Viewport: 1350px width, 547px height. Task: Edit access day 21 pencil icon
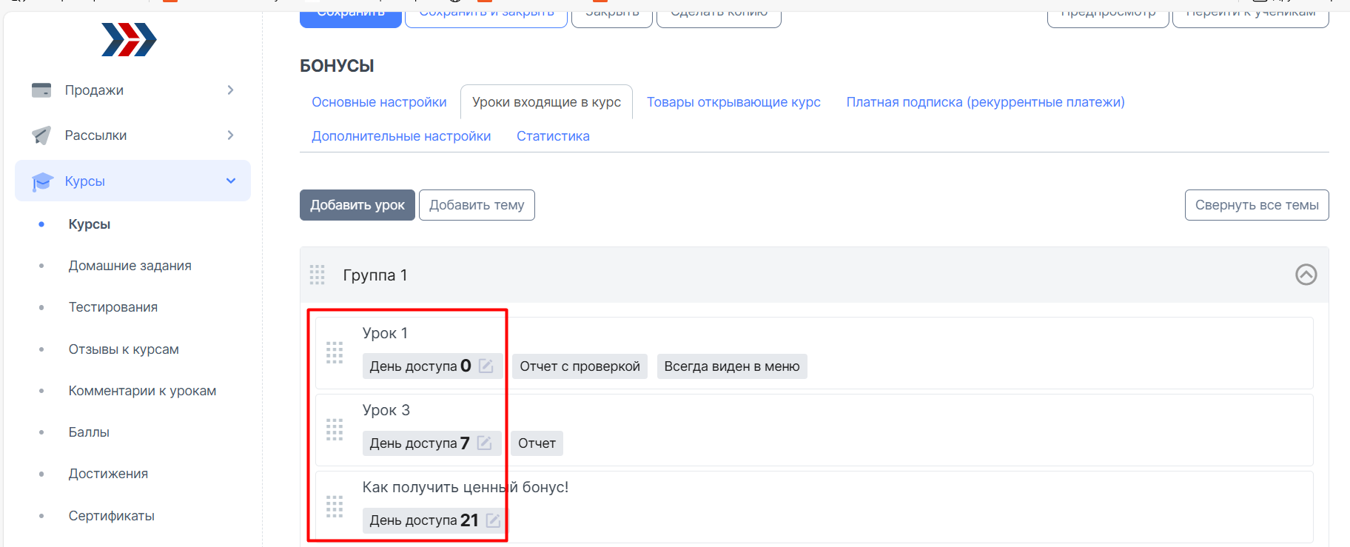(x=494, y=520)
